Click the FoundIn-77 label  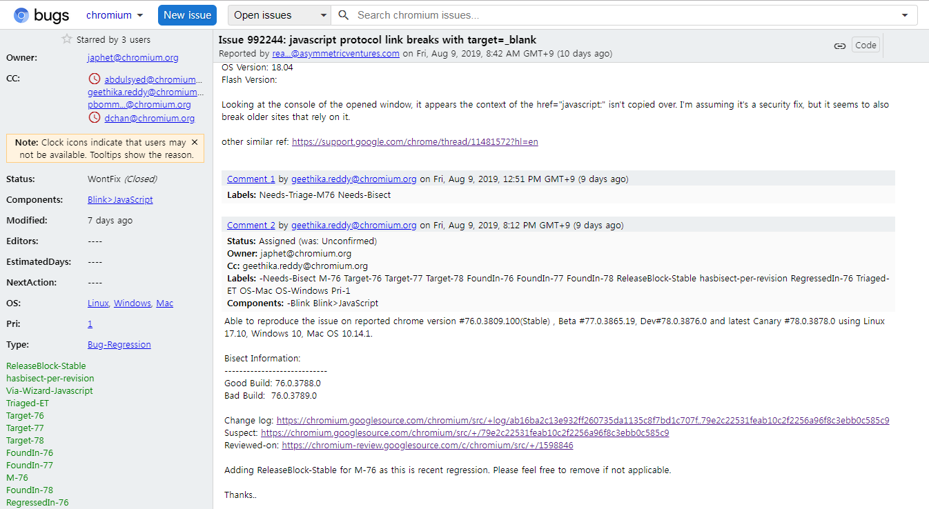pos(30,466)
